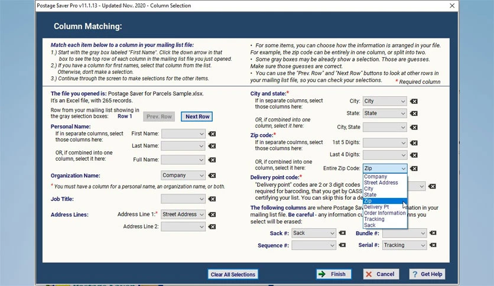Image resolution: width=494 pixels, height=286 pixels.
Task: Choose Sack in the open list
Action: pyautogui.click(x=385, y=225)
